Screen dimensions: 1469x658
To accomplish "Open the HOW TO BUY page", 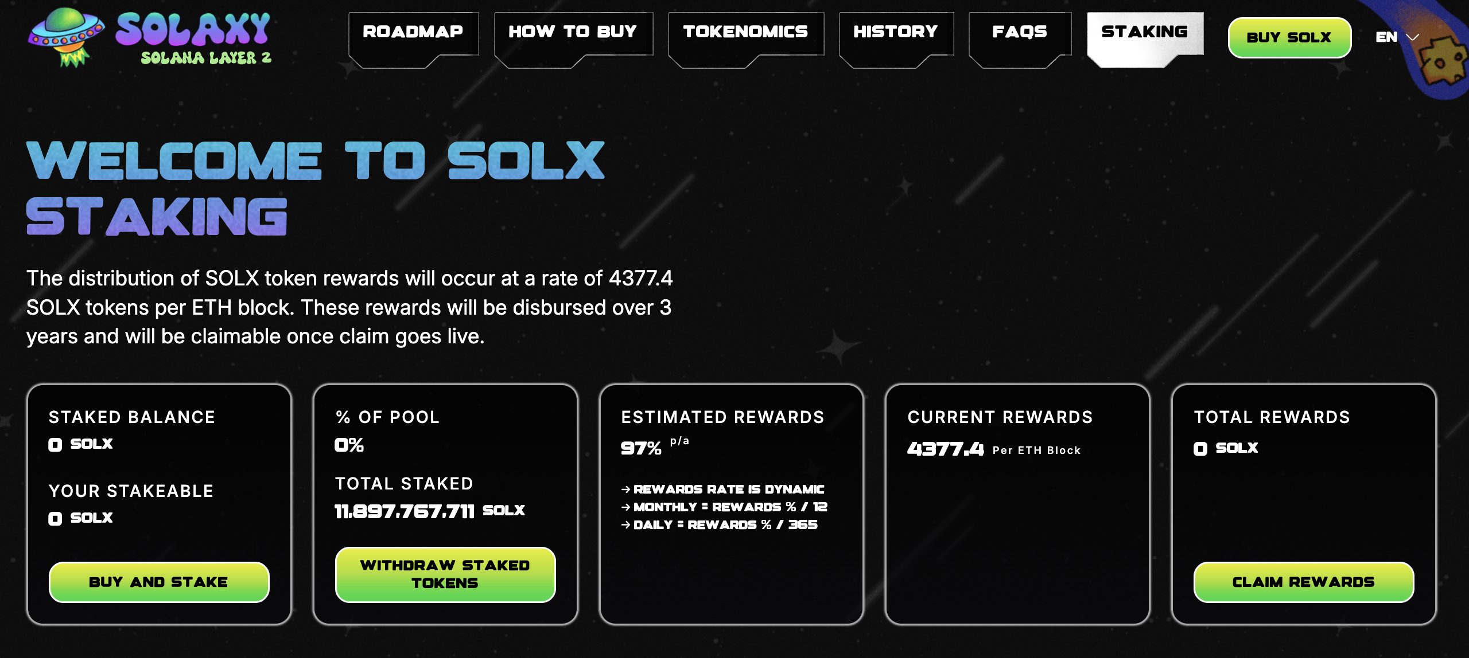I will (x=573, y=32).
